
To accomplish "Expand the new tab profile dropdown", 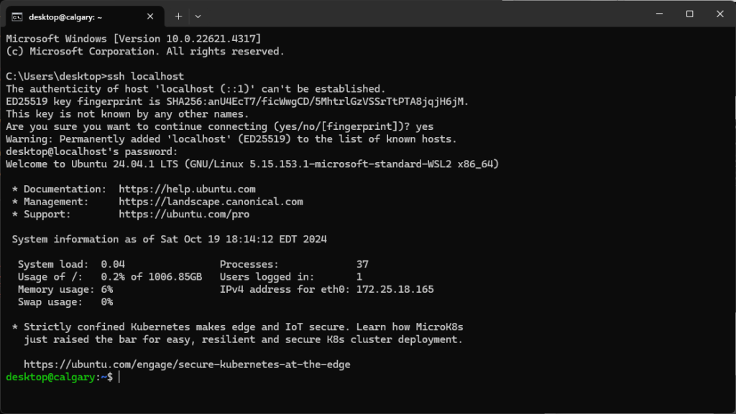I will point(198,17).
